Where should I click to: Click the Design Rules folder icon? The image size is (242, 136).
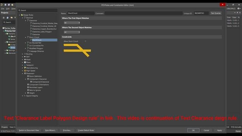pos(22,15)
